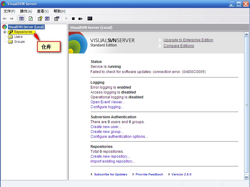Open the 帮助(H) menu
The width and height of the screenshot is (250, 187).
pos(60,11)
